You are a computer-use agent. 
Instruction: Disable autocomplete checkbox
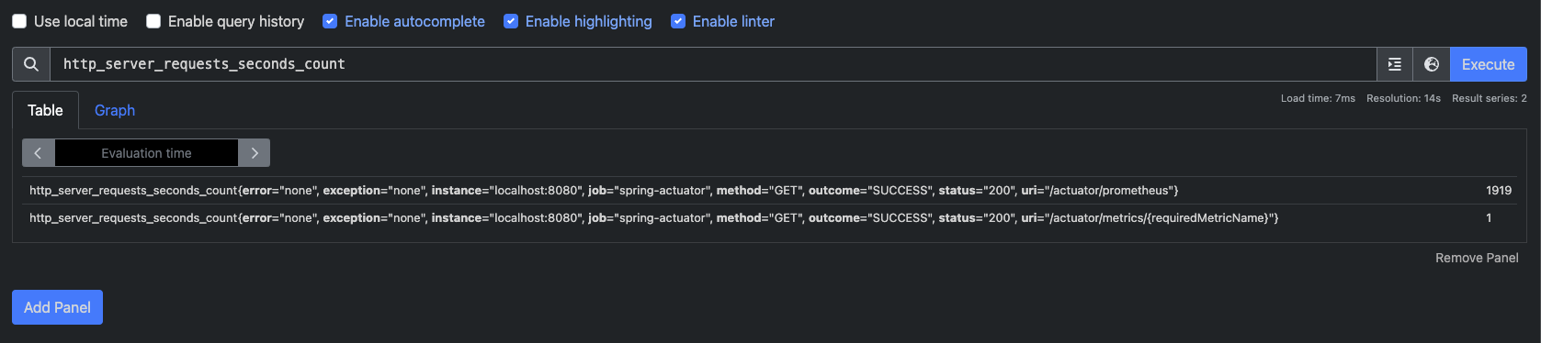point(330,21)
